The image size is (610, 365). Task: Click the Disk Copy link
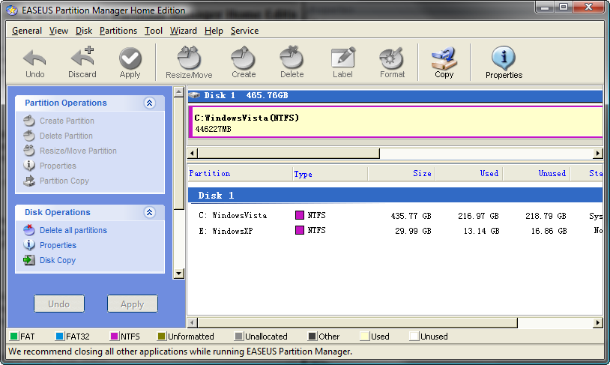point(58,260)
